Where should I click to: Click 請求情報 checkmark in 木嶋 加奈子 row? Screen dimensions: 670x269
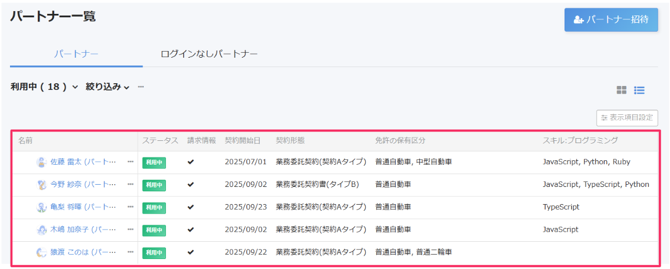191,229
